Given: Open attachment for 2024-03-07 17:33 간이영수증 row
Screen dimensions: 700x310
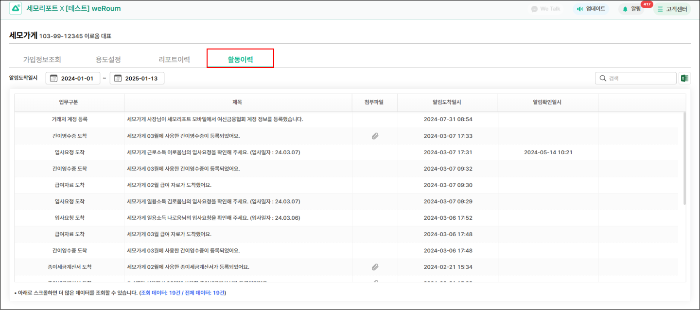Looking at the screenshot, I should [375, 136].
